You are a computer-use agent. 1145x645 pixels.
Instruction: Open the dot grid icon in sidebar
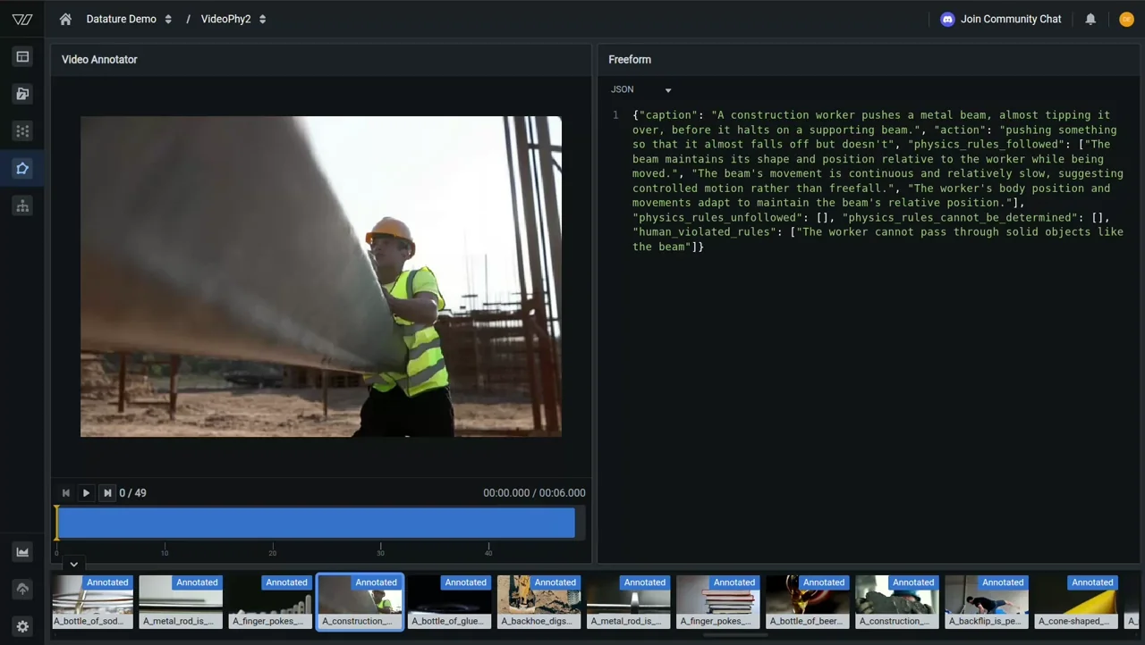coord(22,131)
